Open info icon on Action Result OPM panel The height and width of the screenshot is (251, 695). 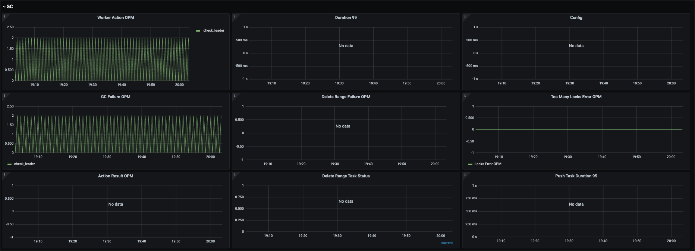click(4, 174)
